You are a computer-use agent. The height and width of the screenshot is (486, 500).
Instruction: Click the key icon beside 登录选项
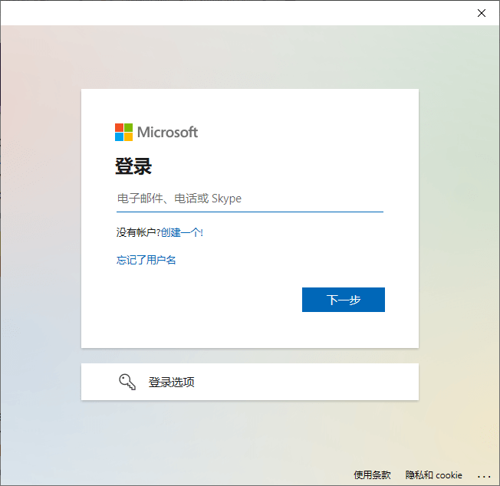127,382
